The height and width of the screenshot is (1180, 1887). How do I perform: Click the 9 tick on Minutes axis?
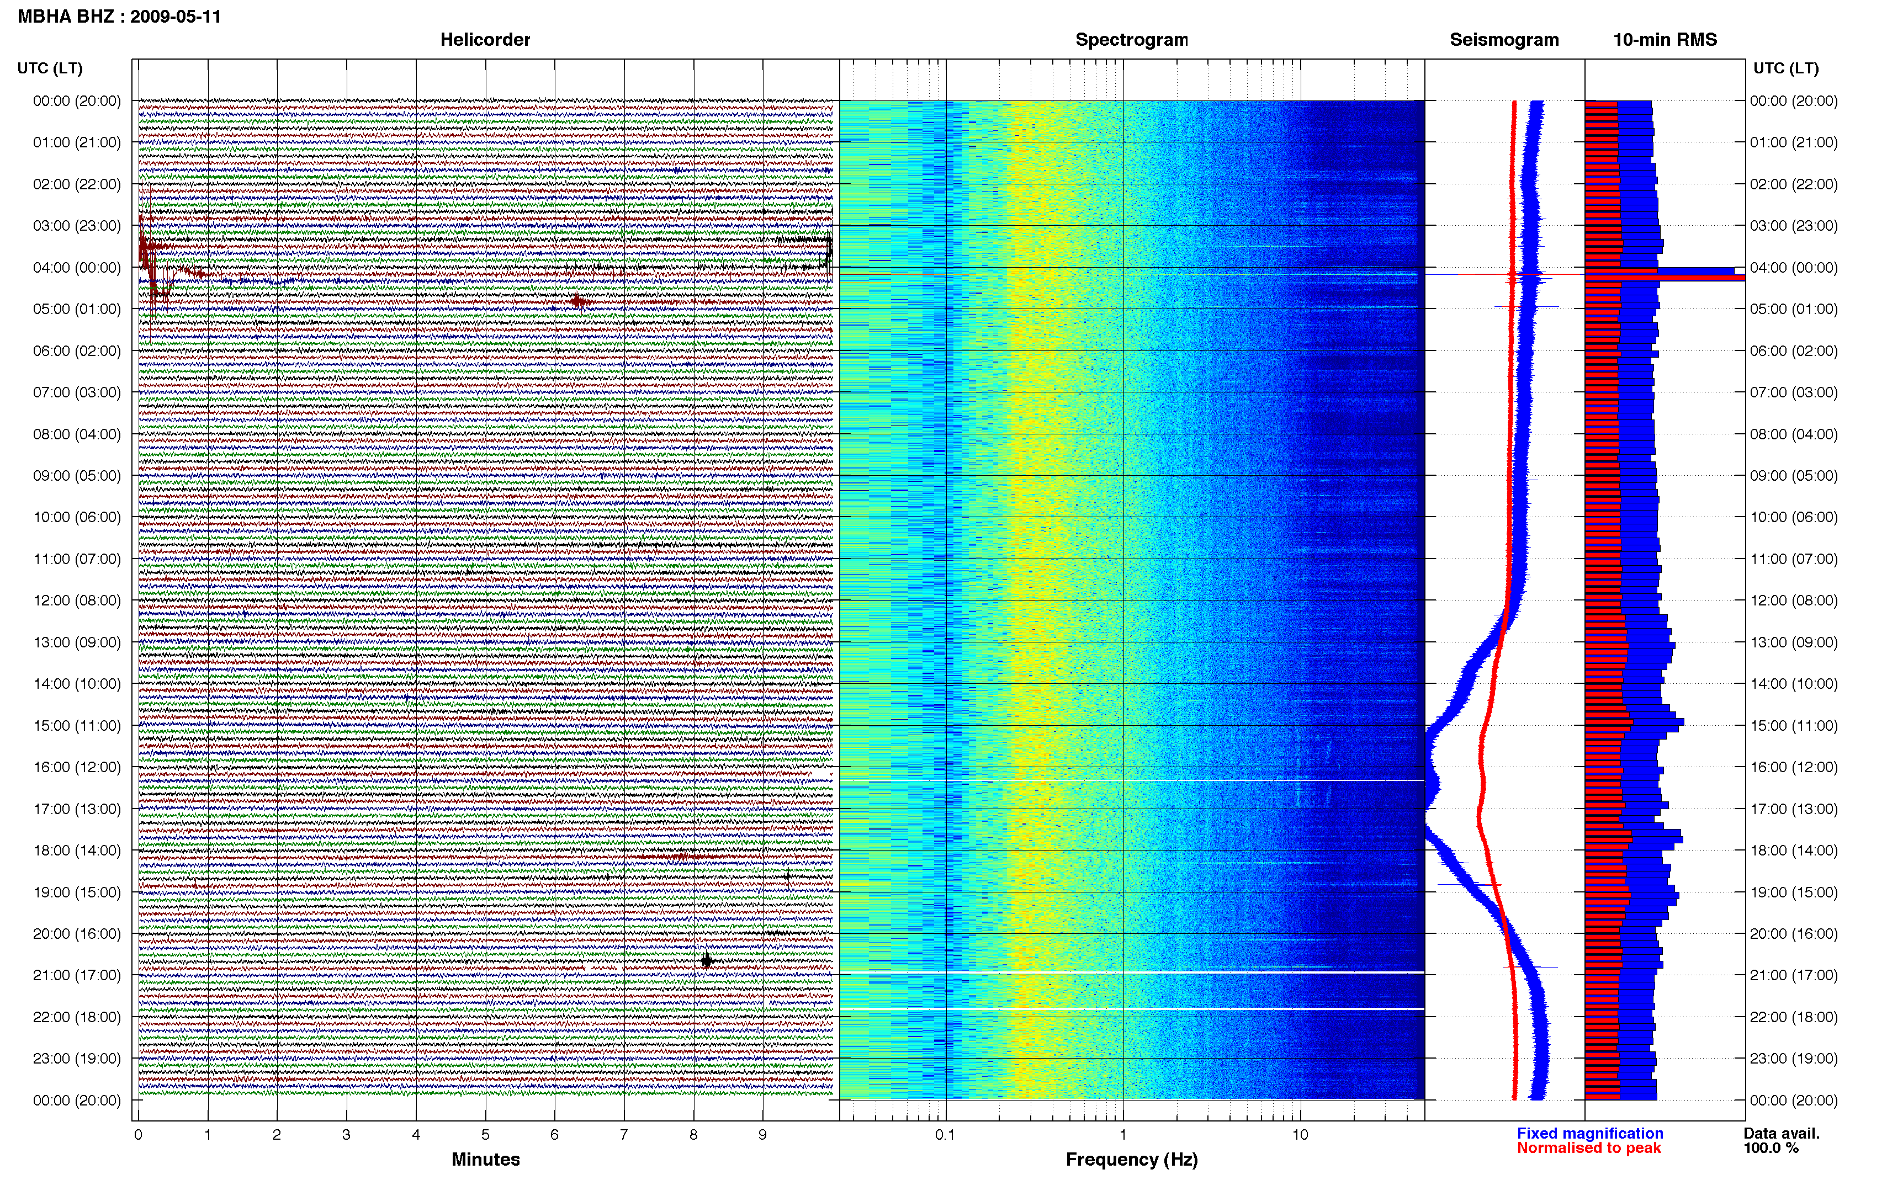tap(762, 1135)
